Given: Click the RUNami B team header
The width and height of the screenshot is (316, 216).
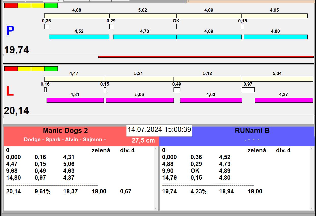Looking at the screenshot, I should (x=252, y=131).
